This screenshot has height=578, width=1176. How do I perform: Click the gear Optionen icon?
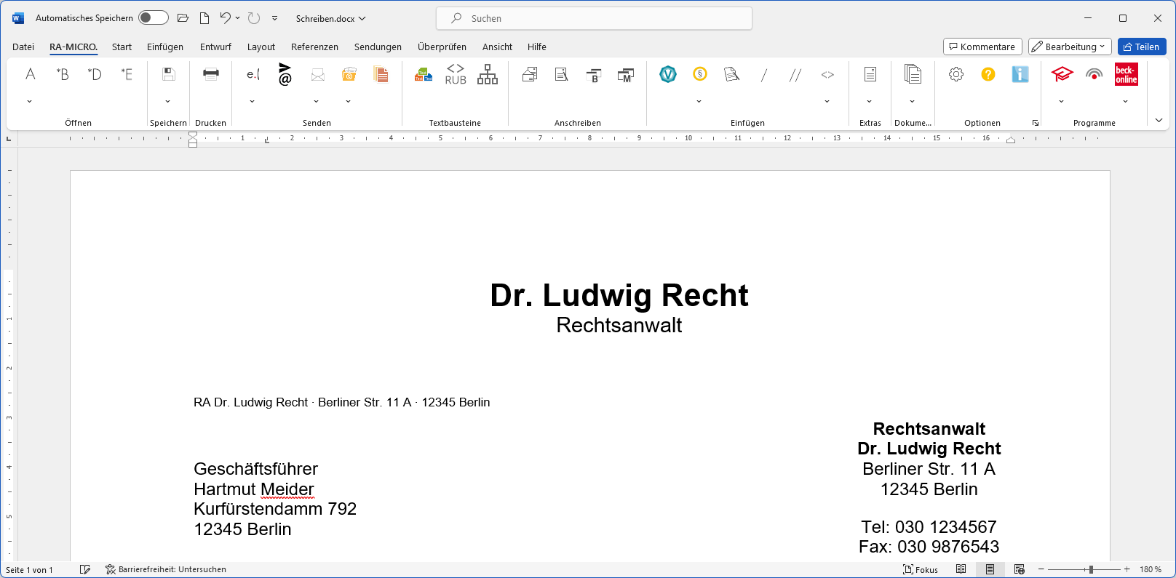pos(956,74)
